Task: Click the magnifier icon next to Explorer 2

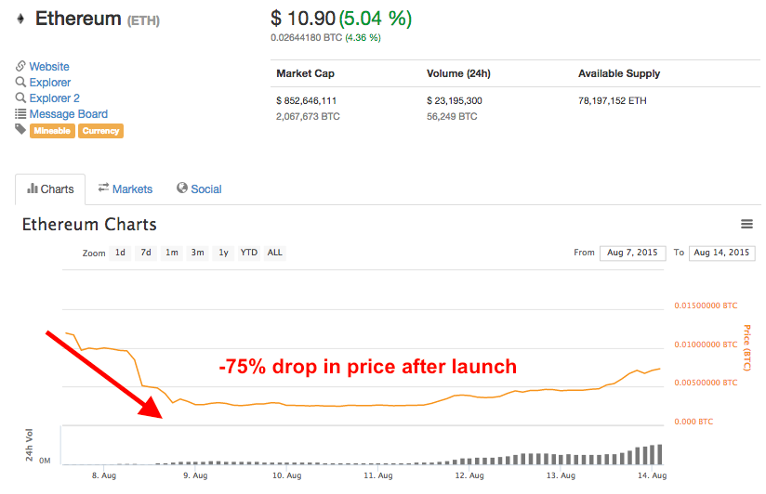Action: 20,97
